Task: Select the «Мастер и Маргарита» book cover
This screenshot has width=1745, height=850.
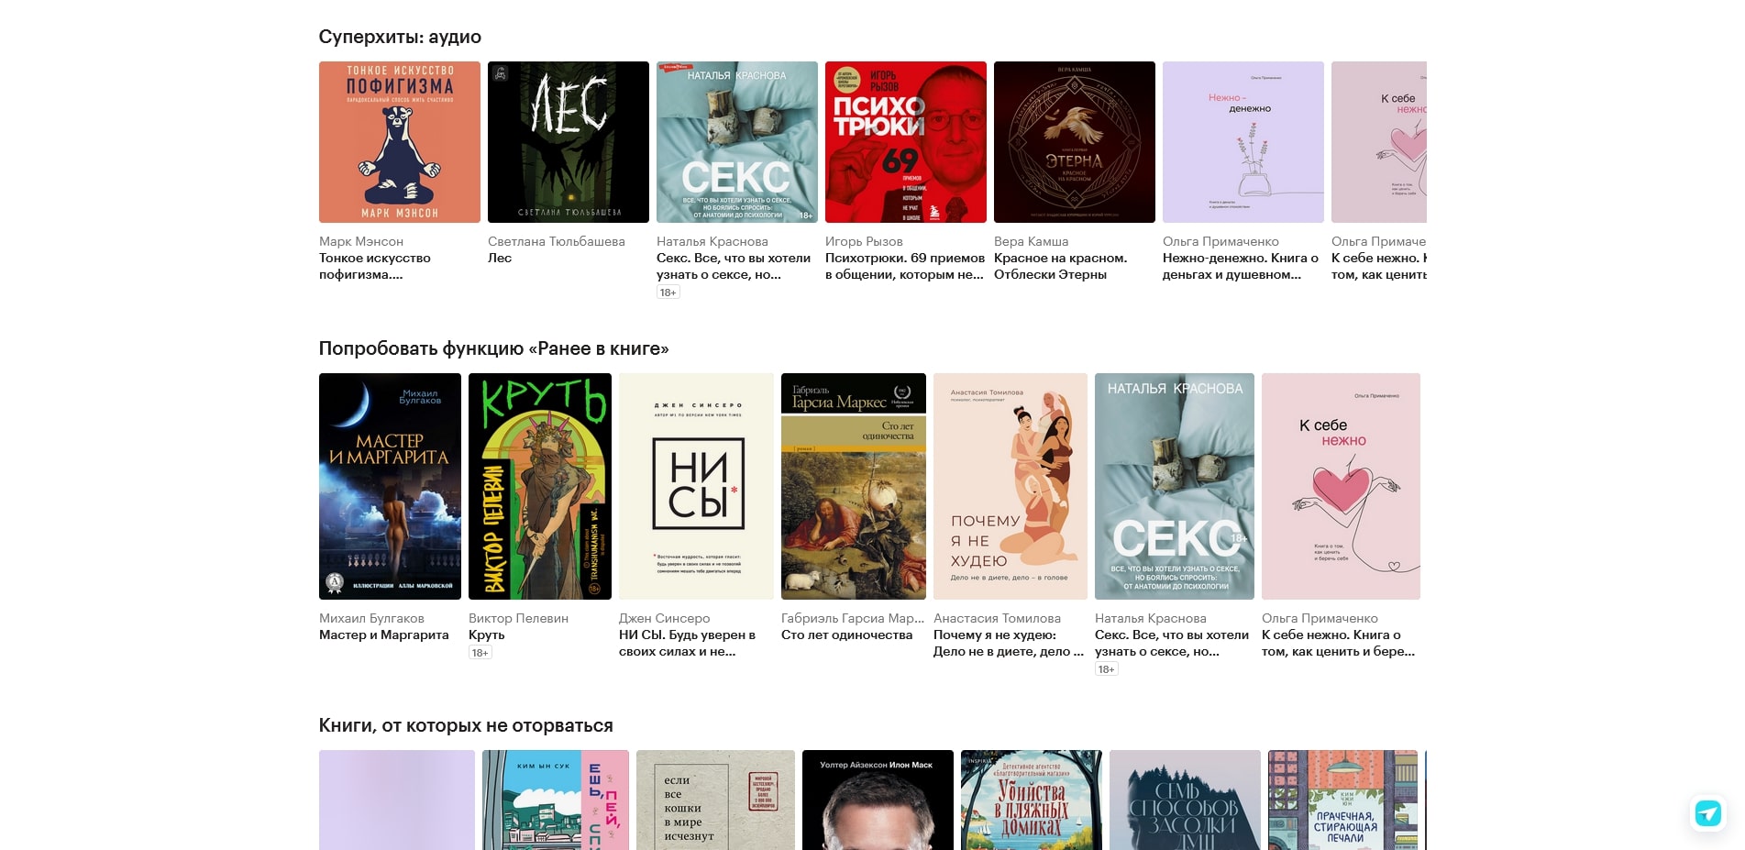Action: point(390,486)
